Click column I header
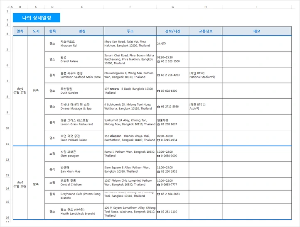The width and height of the screenshot is (300, 227). (x=257, y=7)
